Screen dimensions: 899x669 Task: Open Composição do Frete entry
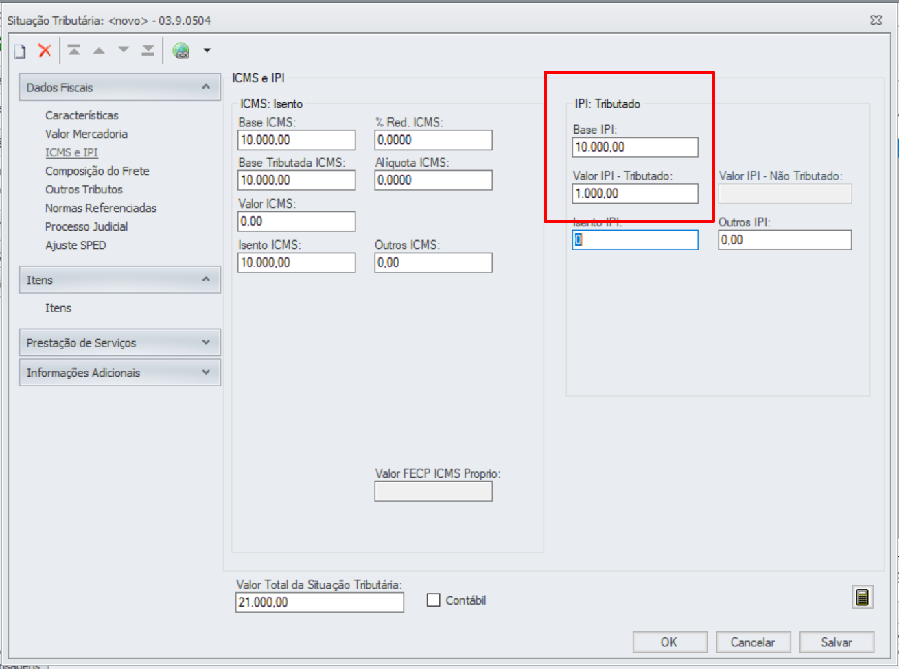click(97, 171)
